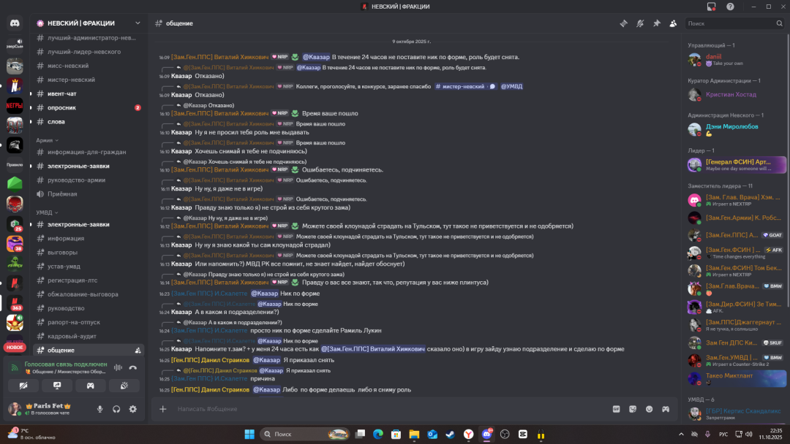Open Steam from the Windows taskbar

coord(450,435)
